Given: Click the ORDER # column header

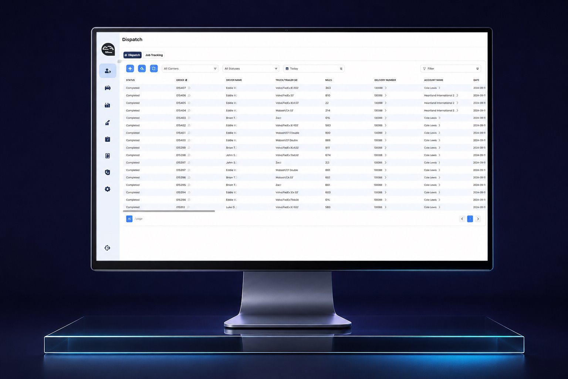Looking at the screenshot, I should point(182,80).
